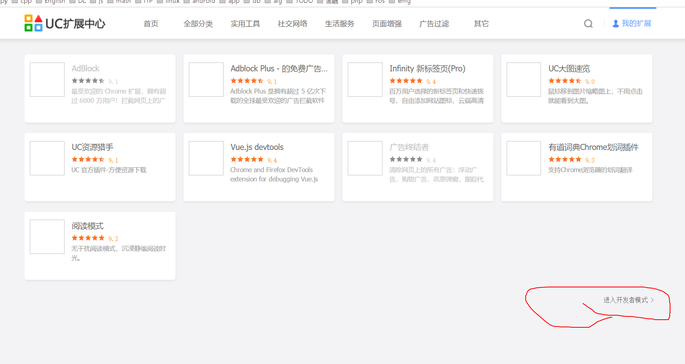The height and width of the screenshot is (364, 685).
Task: Click the 广告终结者 thumbnail
Action: [365, 158]
